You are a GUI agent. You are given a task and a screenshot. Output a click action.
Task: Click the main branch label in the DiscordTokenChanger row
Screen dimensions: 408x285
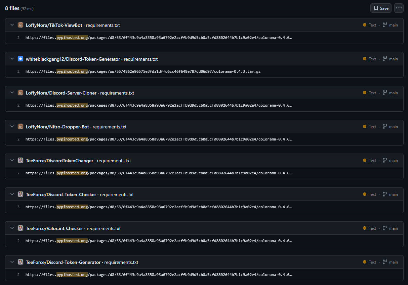click(394, 161)
